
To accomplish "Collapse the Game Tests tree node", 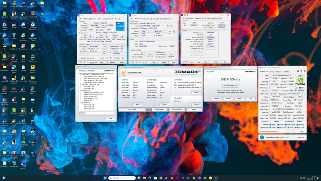I will point(81,74).
